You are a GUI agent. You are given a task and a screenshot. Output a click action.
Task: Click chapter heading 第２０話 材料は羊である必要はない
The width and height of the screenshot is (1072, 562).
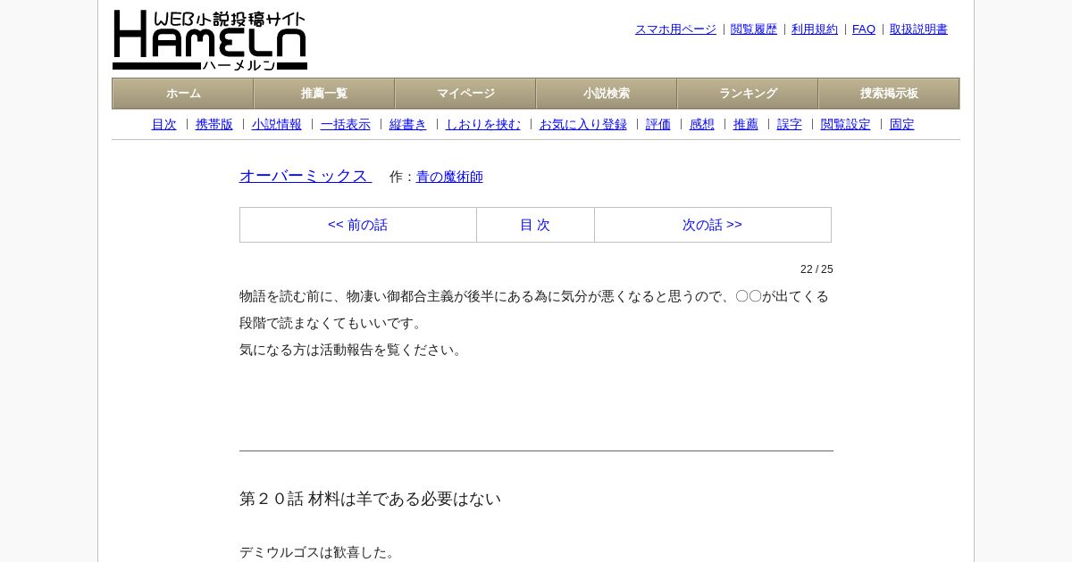[x=371, y=499]
